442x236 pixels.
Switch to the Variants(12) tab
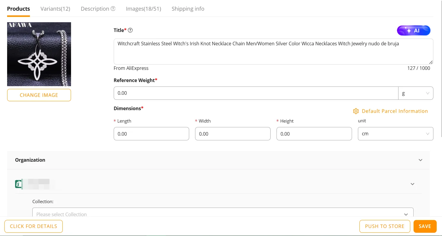pos(55,9)
